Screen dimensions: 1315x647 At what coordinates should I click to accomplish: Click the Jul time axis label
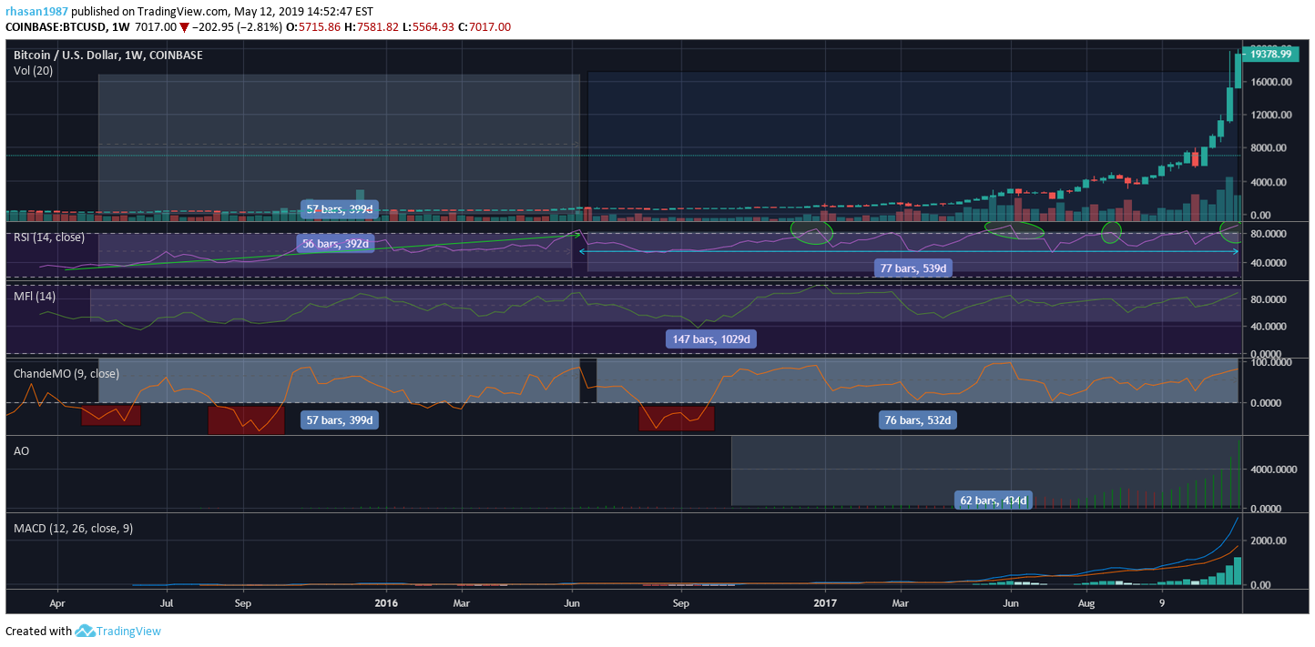click(x=167, y=602)
